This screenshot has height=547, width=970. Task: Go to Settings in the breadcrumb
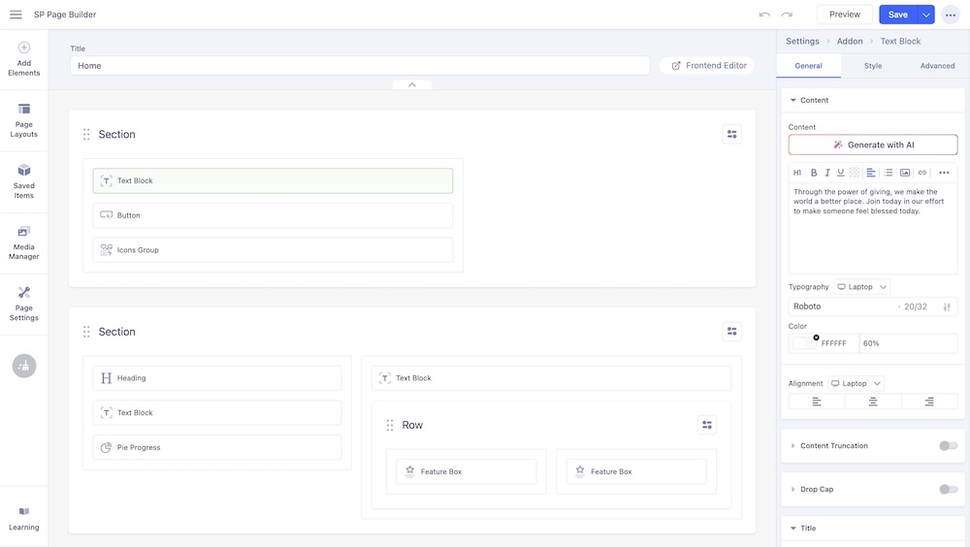(x=802, y=41)
